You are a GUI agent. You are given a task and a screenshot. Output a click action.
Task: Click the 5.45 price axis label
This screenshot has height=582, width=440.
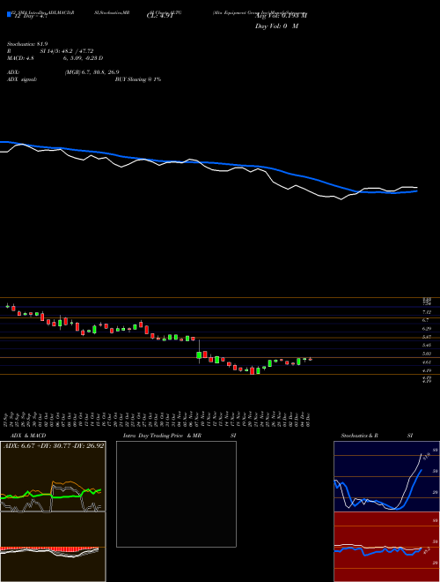(x=426, y=345)
